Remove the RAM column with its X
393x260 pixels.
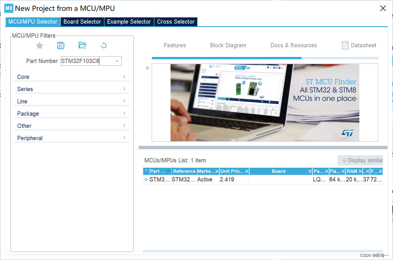point(360,171)
